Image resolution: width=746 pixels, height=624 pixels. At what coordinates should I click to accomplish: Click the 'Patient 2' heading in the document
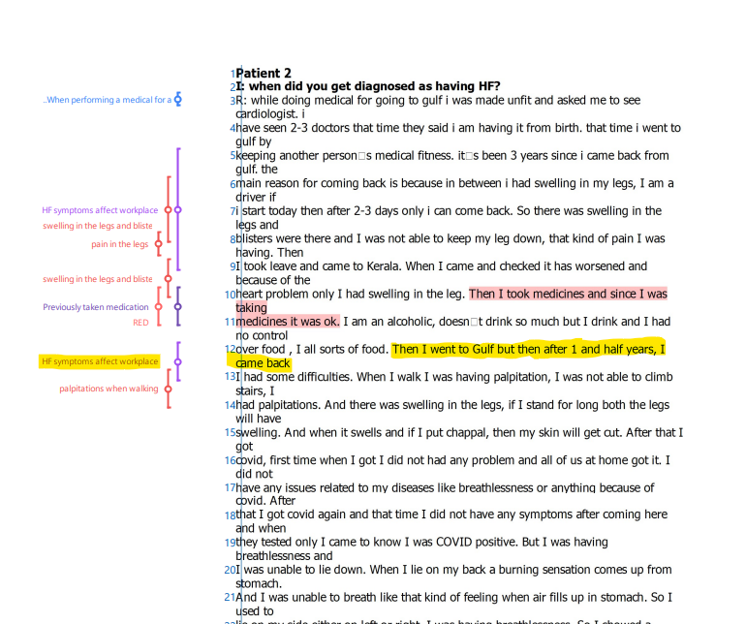point(264,74)
